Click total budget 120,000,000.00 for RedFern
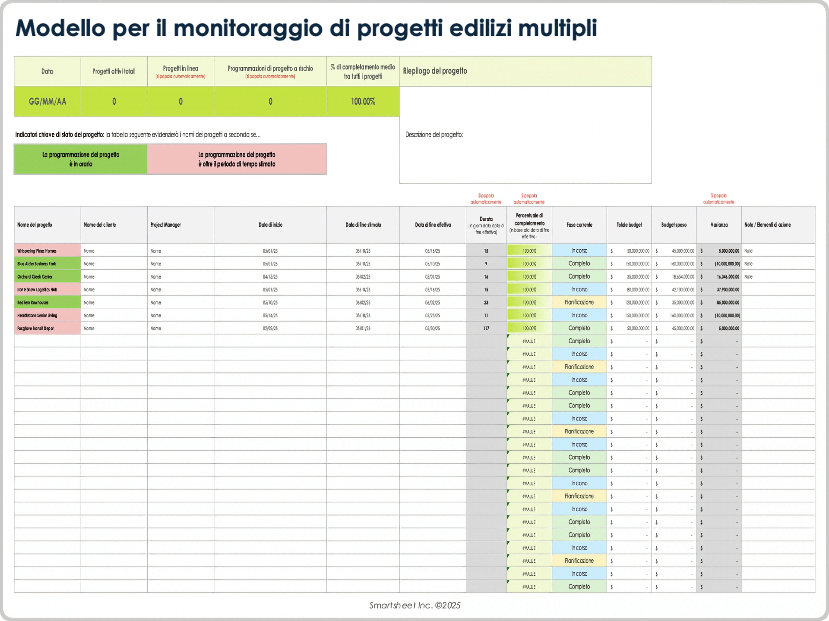Image resolution: width=829 pixels, height=621 pixels. 629,302
